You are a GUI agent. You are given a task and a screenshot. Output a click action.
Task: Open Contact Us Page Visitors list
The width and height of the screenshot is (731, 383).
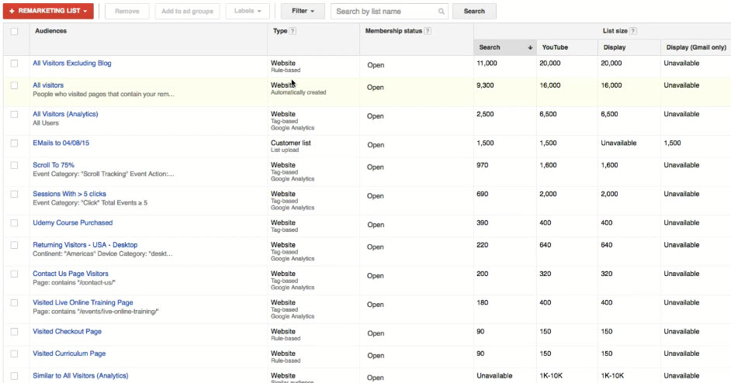tap(71, 274)
